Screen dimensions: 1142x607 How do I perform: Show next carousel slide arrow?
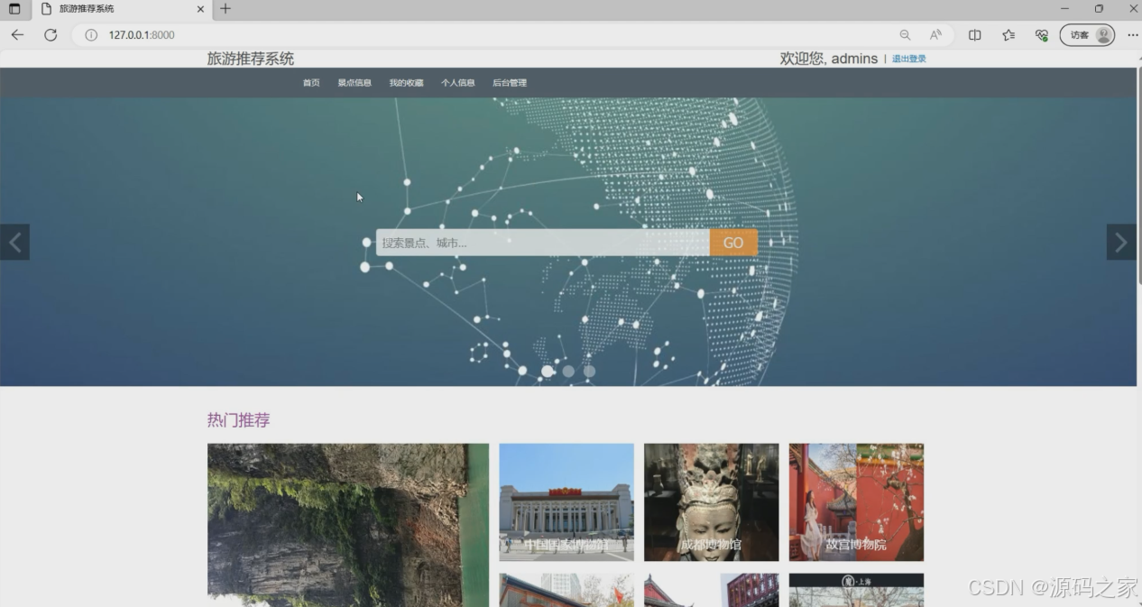click(1121, 242)
